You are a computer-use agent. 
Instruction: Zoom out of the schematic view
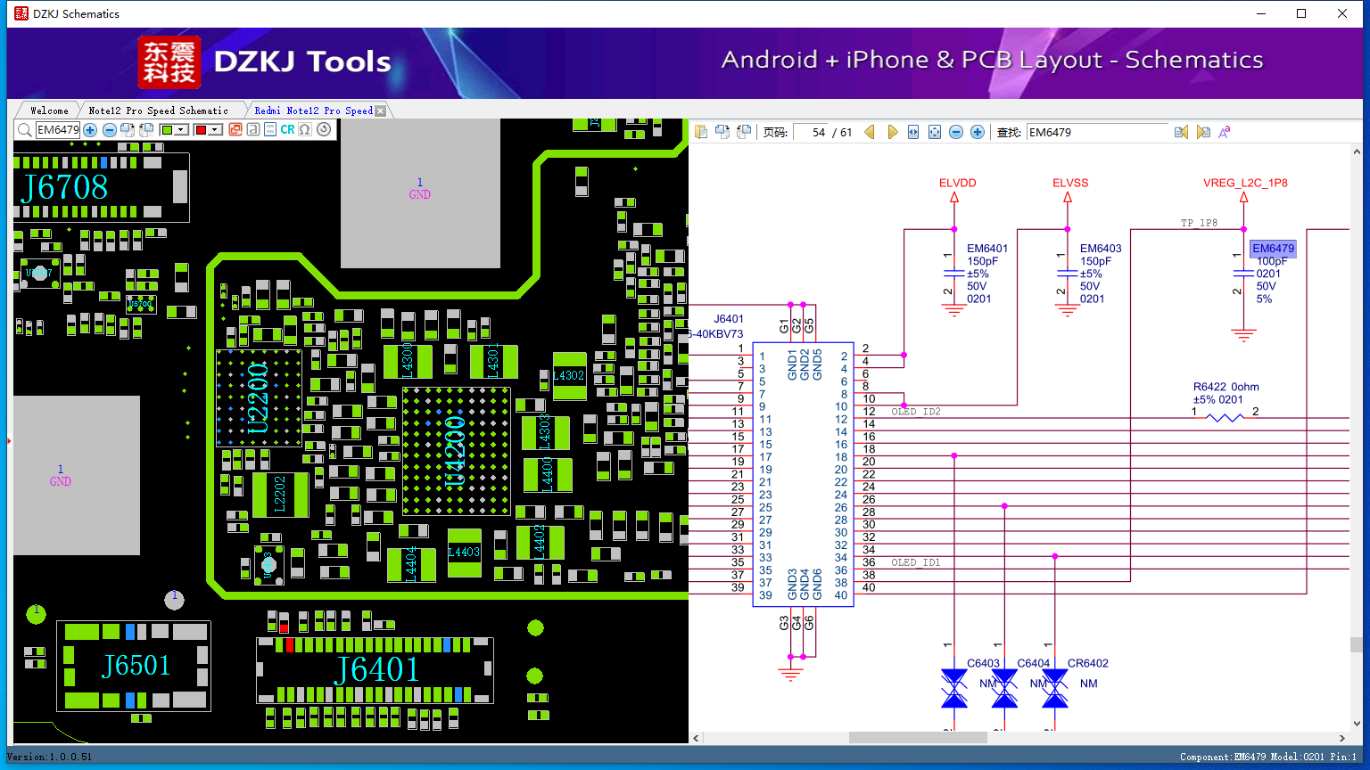click(x=956, y=132)
